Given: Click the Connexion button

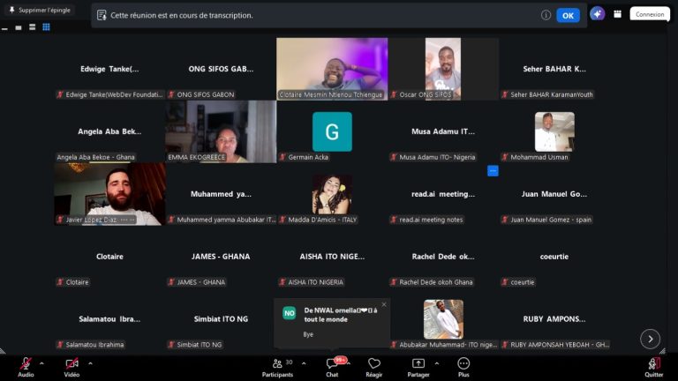Looking at the screenshot, I should [x=650, y=14].
